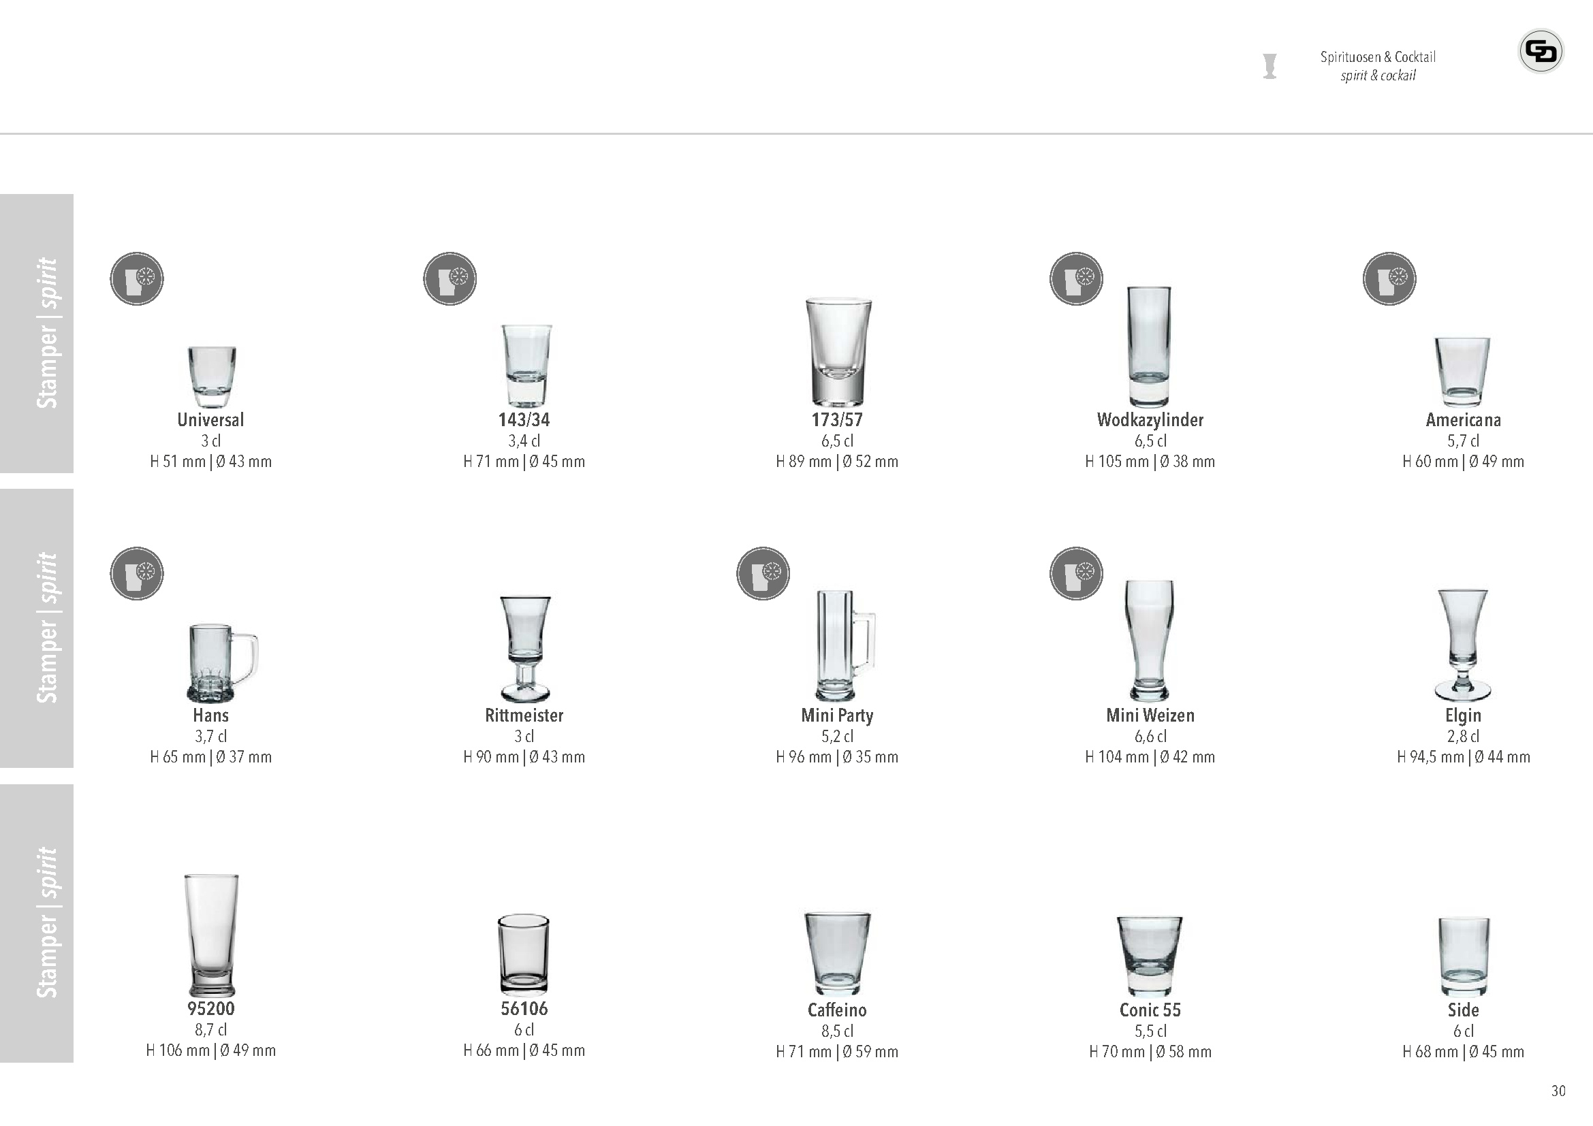1593x1126 pixels.
Task: Select the Elgin footed glass image
Action: coord(1462,645)
